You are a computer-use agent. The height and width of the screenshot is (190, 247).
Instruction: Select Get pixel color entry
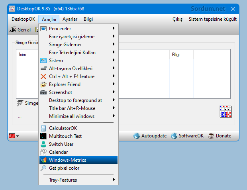point(78,168)
